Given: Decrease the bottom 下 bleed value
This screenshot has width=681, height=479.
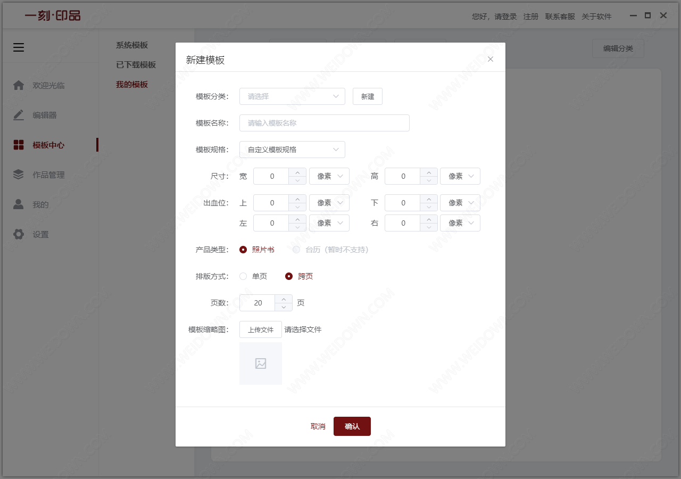Looking at the screenshot, I should [429, 207].
